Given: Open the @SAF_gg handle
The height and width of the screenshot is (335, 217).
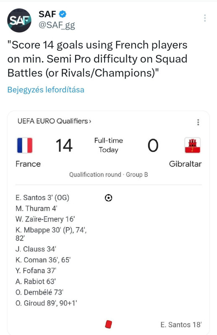Looking at the screenshot, I should tap(57, 25).
